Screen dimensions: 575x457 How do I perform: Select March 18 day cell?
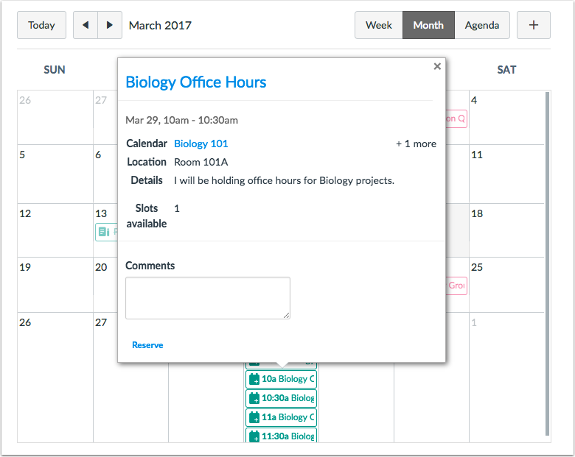coord(506,230)
